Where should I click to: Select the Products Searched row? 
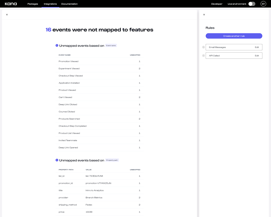[100, 119]
